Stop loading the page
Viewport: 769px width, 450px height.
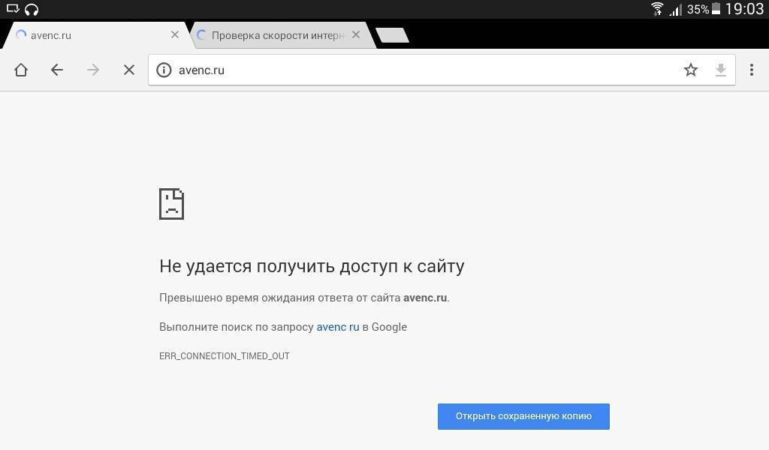[129, 70]
